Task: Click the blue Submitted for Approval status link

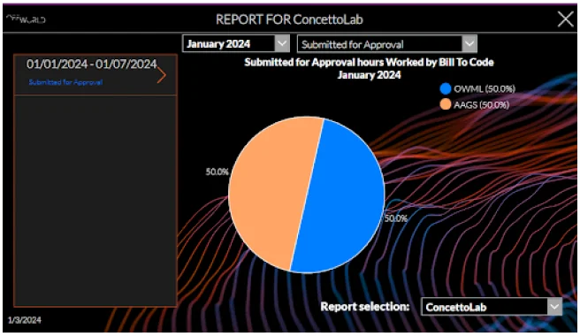Action: coord(65,82)
